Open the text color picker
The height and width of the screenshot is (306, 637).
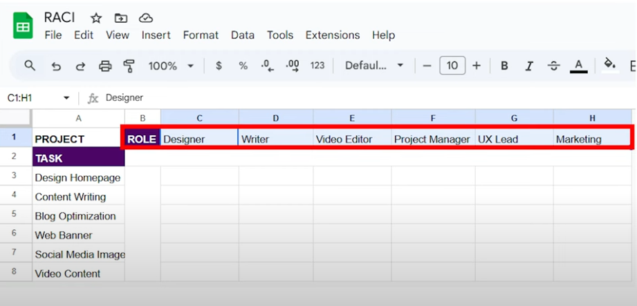coord(578,66)
